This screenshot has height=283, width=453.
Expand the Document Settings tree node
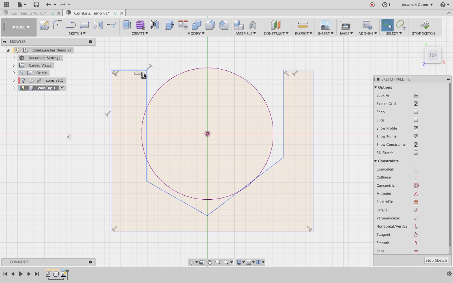pos(14,58)
